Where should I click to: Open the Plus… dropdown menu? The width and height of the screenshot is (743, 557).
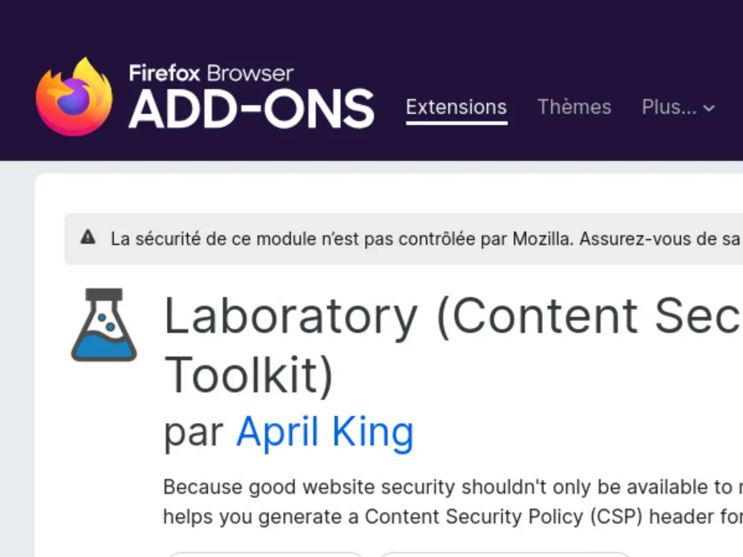click(670, 107)
